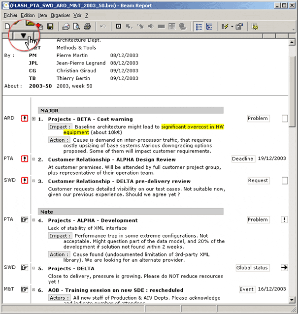Click the vertical scrollbar thumb
This screenshot has width=298, height=314.
click(x=292, y=92)
